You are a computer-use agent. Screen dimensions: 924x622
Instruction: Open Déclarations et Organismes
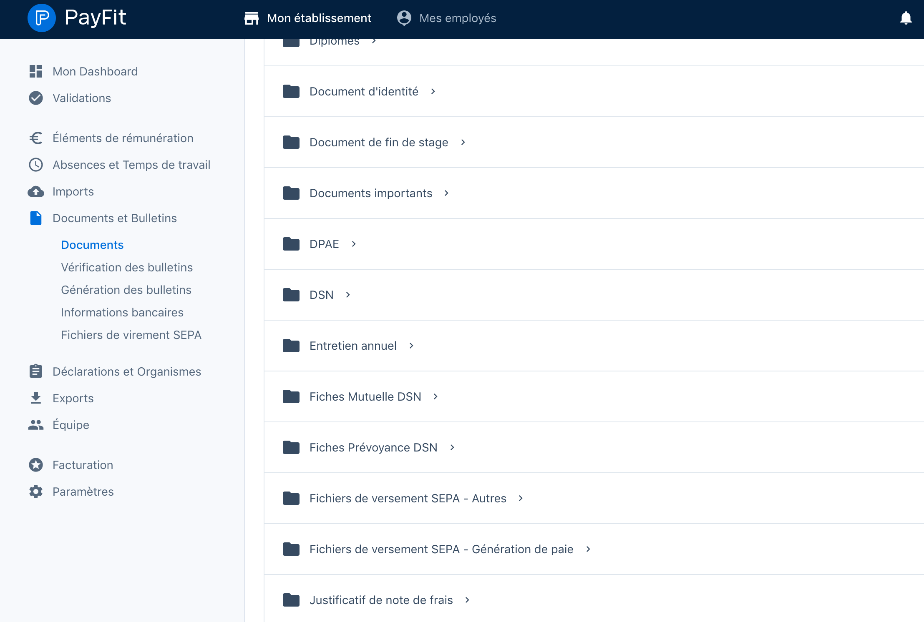(127, 371)
